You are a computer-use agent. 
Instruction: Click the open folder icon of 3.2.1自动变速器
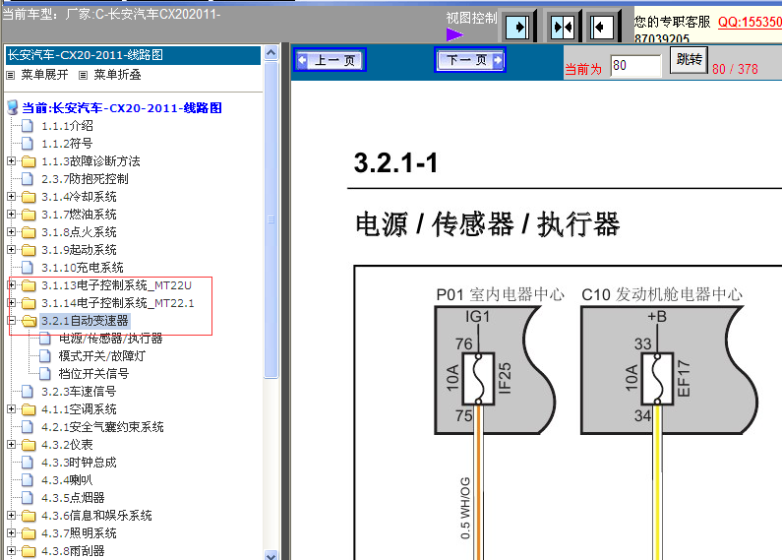coord(29,321)
